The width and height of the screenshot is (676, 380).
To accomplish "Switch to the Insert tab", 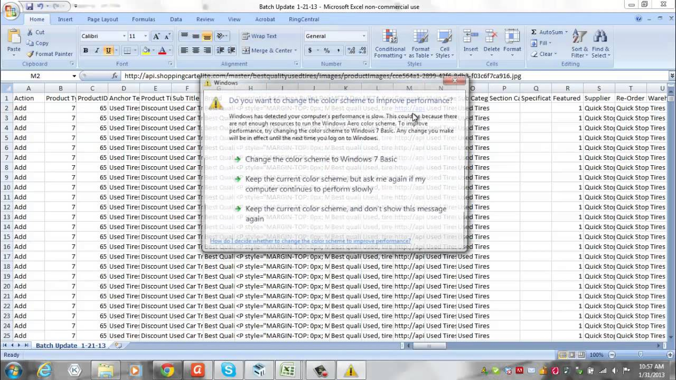I will pos(65,20).
